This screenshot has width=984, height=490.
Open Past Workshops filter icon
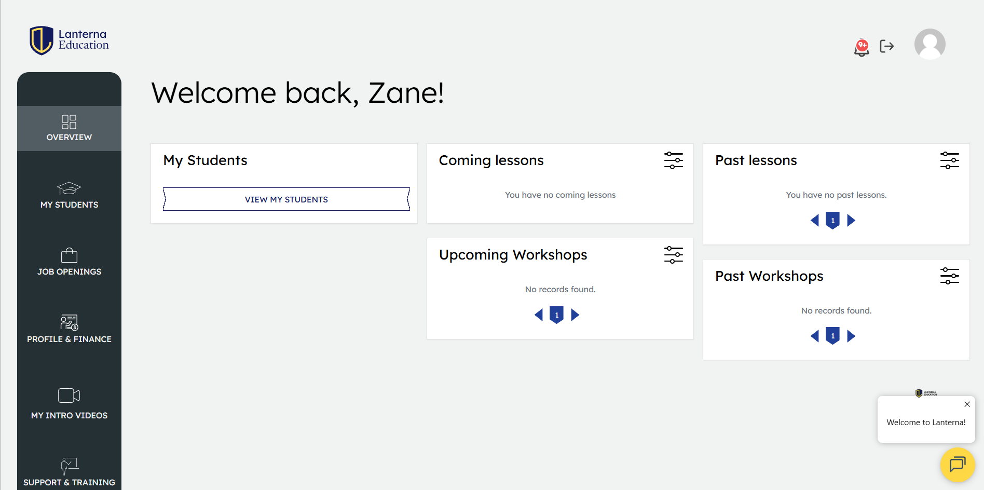click(949, 276)
